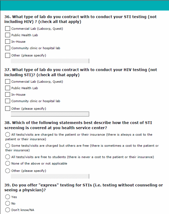Click question 38 Other text field
169x214 pixels.
[x=50, y=176]
